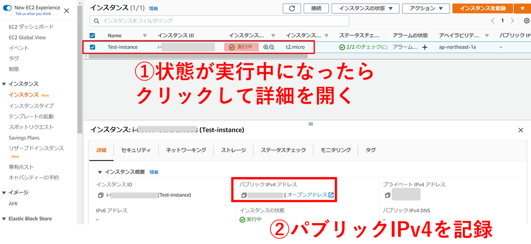Go to previous page of instances
The height and width of the screenshot is (244, 531).
493,21
